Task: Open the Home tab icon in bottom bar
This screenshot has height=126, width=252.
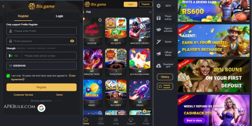Action: (x=86, y=120)
